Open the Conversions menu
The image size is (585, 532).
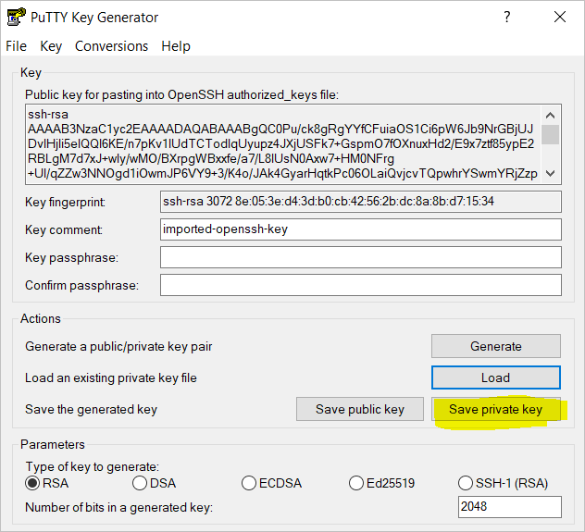pyautogui.click(x=111, y=46)
